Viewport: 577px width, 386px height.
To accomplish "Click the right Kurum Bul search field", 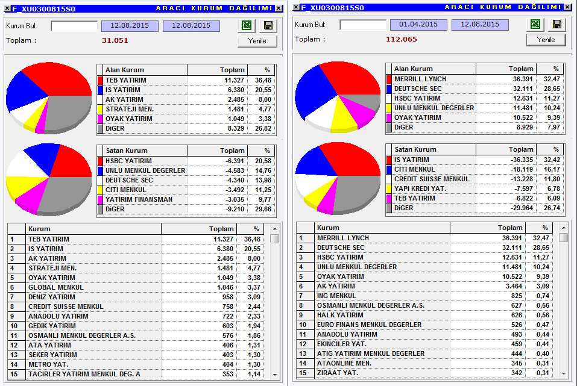I will pos(363,25).
